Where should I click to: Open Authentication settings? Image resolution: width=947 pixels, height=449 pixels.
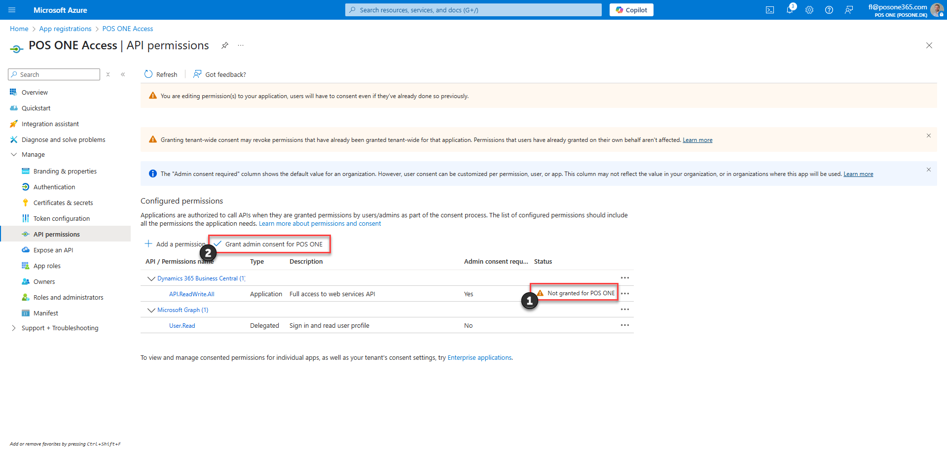point(54,187)
